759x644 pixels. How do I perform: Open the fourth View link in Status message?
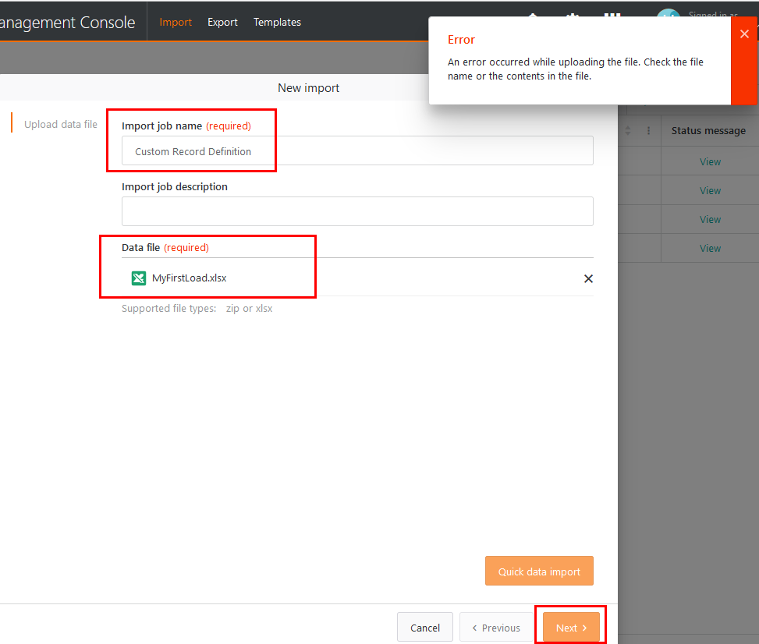pyautogui.click(x=710, y=248)
